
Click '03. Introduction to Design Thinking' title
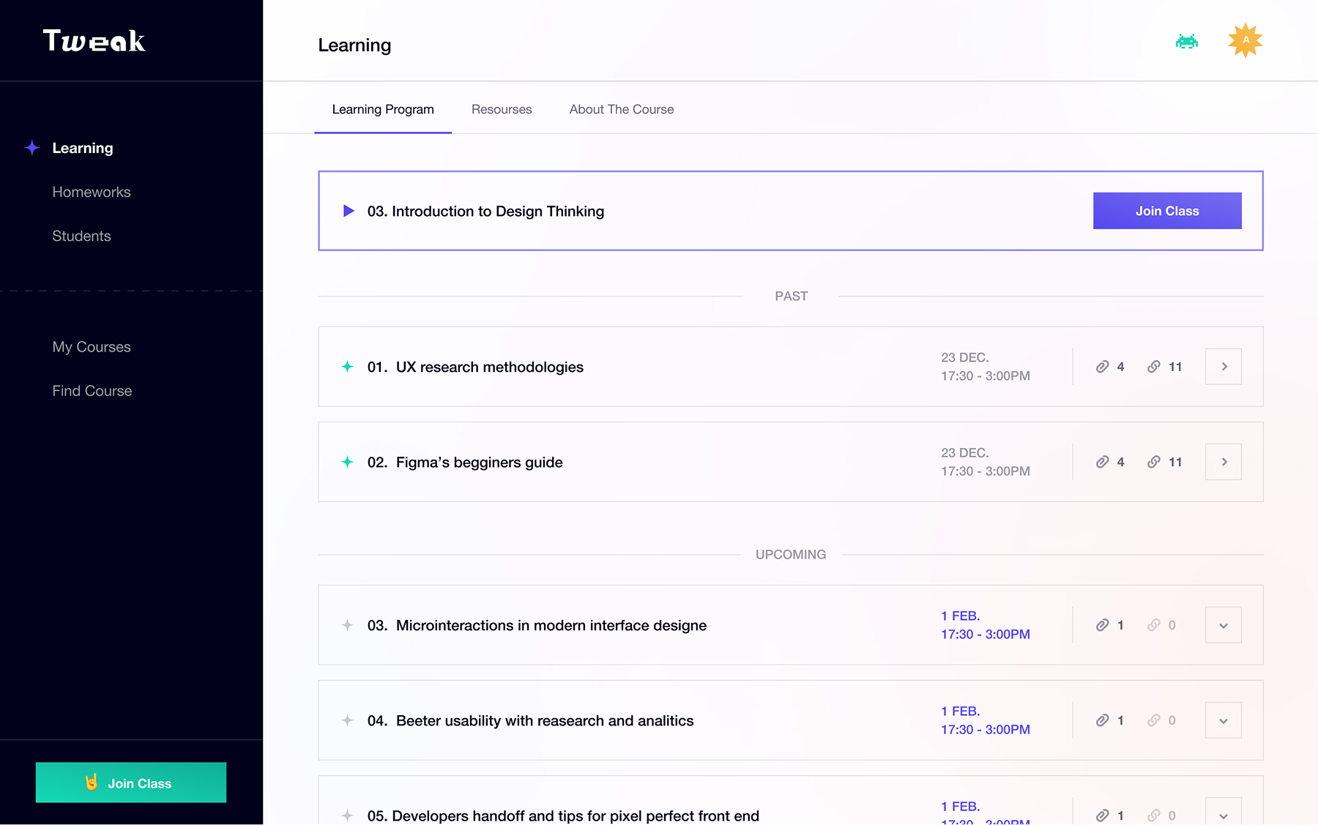[x=485, y=211]
